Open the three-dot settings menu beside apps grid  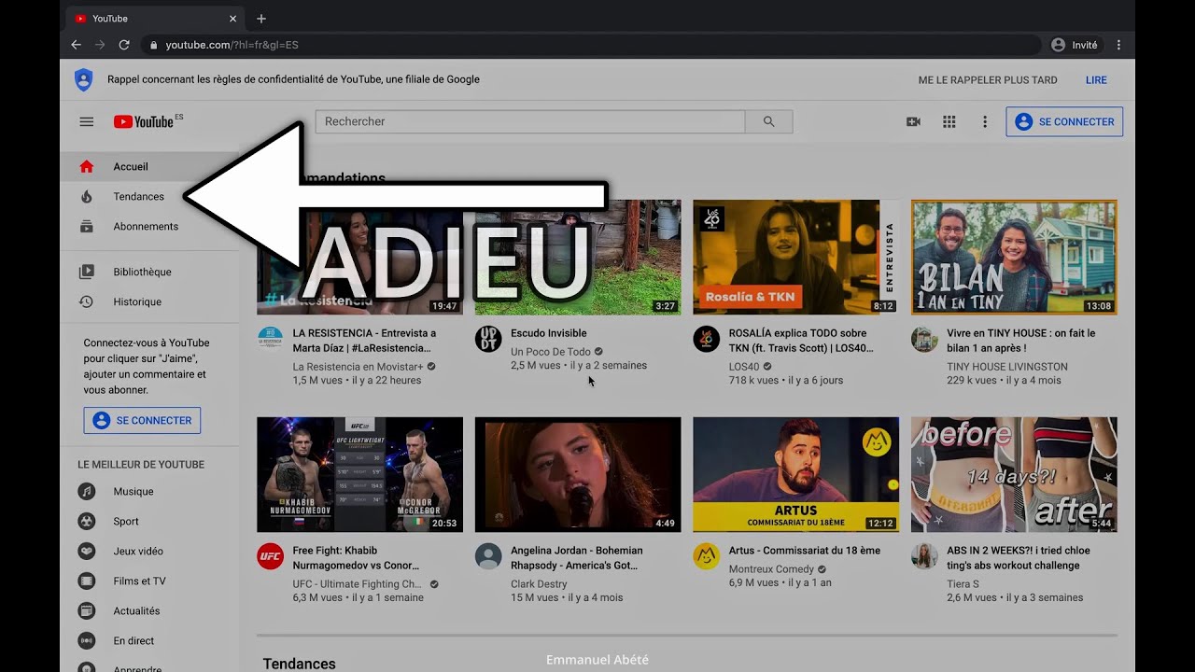[x=985, y=121]
